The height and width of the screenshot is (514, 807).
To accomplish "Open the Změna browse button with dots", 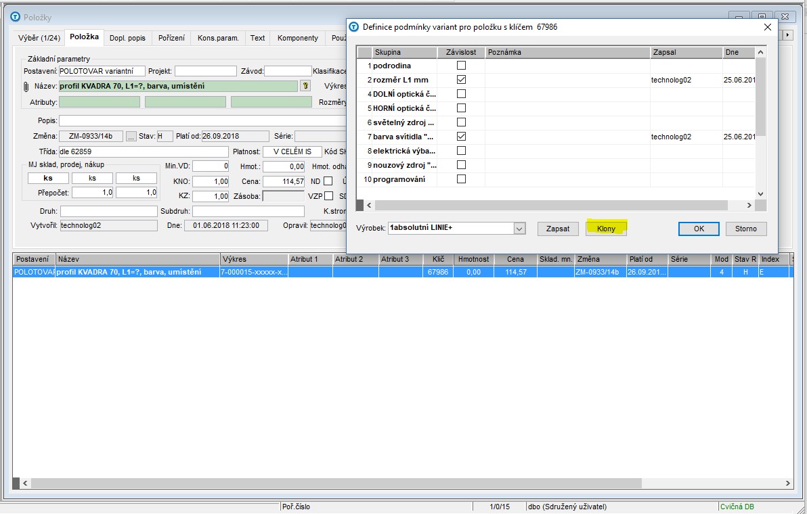I will (131, 137).
